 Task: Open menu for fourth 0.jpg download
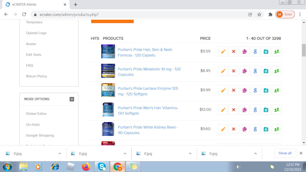pos(255,154)
